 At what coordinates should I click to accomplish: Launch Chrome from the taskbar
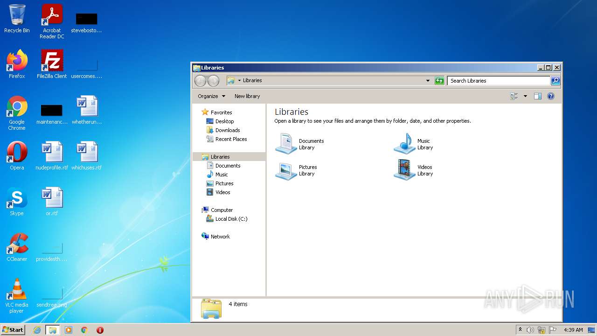pyautogui.click(x=84, y=330)
